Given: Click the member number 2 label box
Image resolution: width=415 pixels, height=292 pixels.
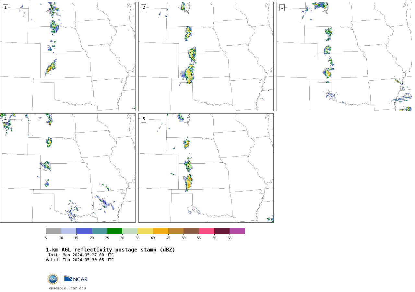Looking at the screenshot, I should point(144,7).
